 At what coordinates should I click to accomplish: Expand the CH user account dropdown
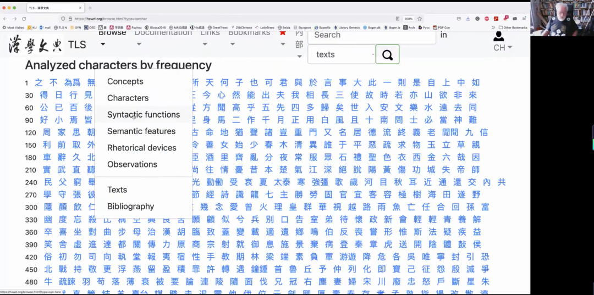[502, 48]
